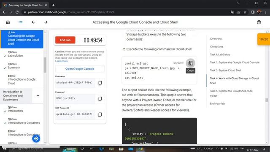The height and width of the screenshot is (152, 270).
Task: Jump to Task 2. Explore the Google Cloud Console
Action: point(235,62)
